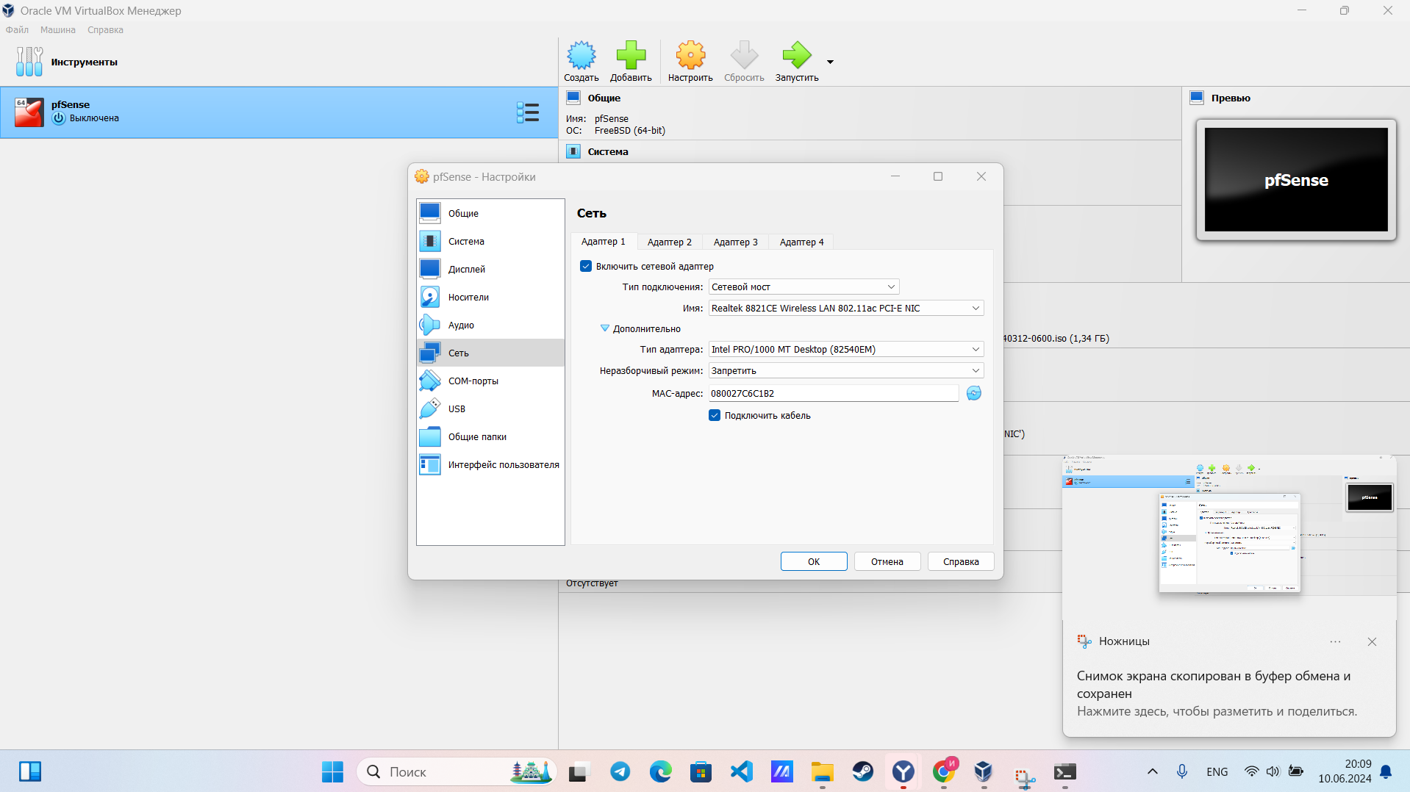1410x792 pixels.
Task: Click the Добавить (Add) green plus icon
Action: (x=631, y=62)
